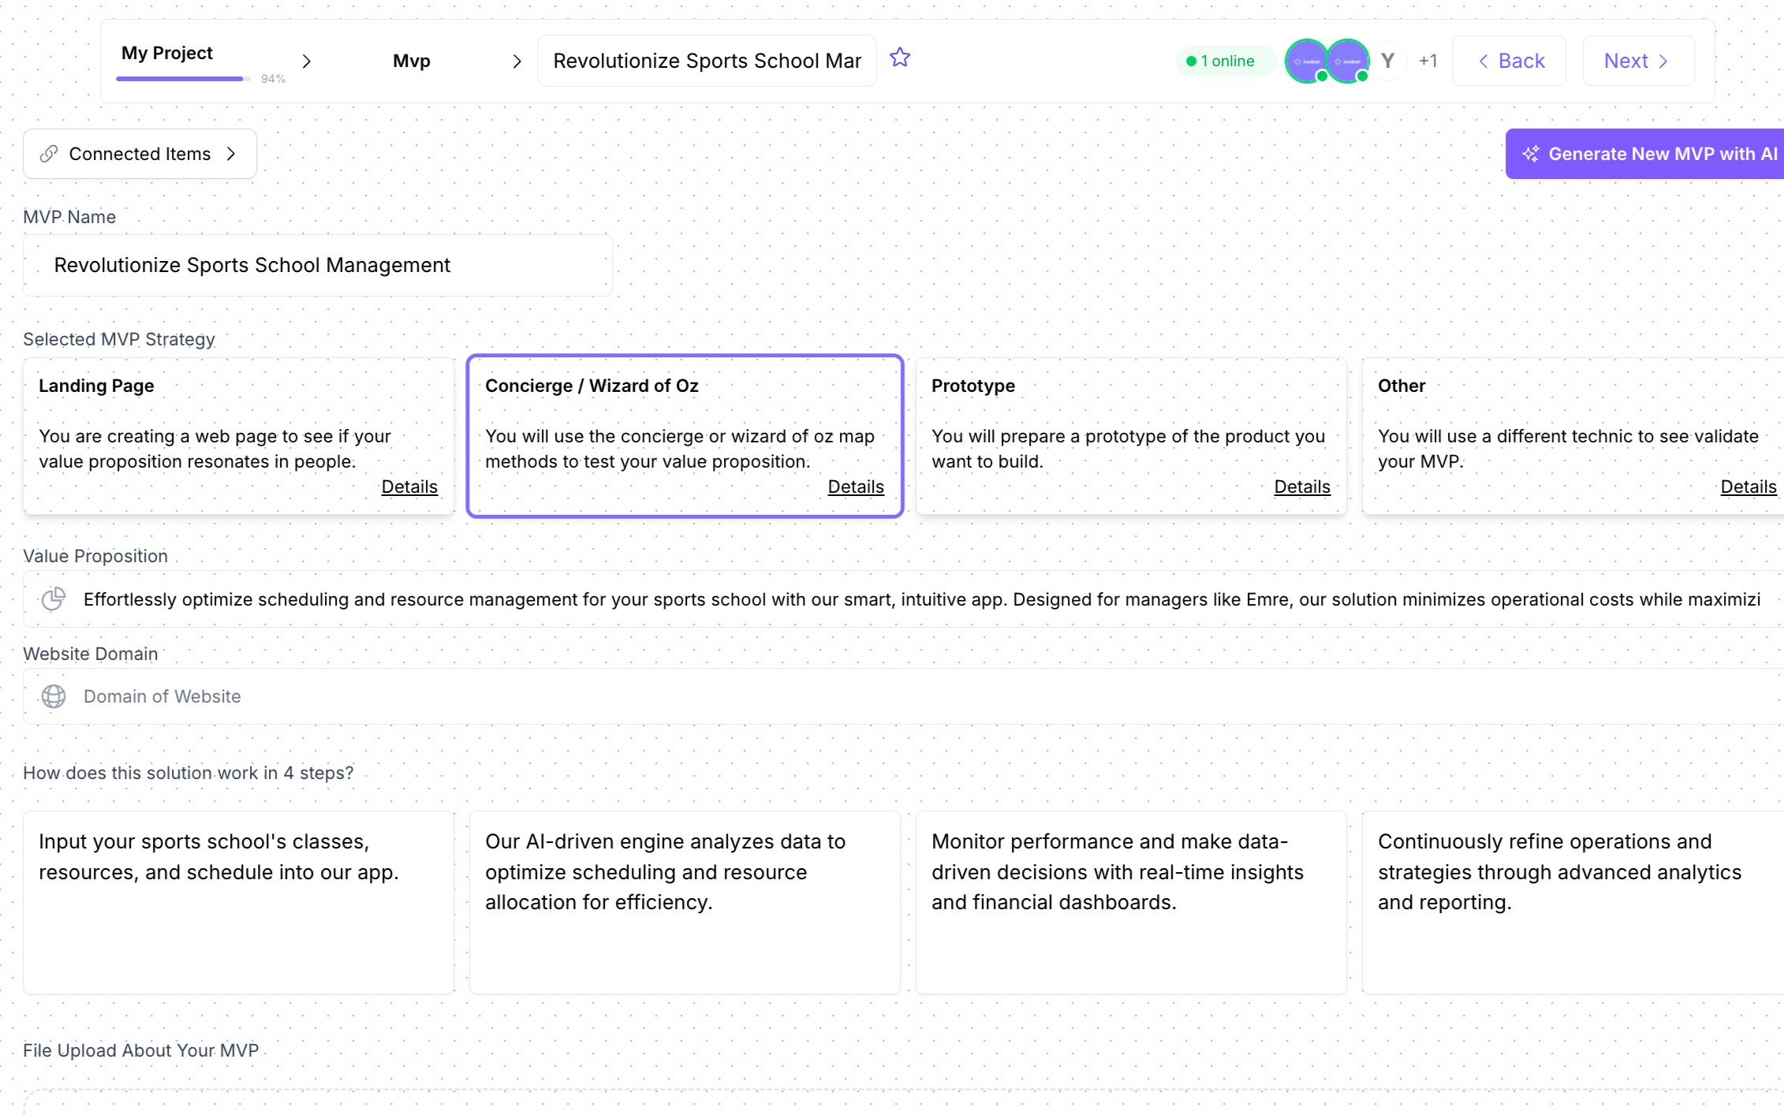The image size is (1784, 1115).
Task: Go to the Next step
Action: coord(1638,61)
